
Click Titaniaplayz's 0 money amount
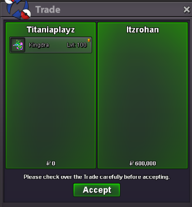click(53, 163)
